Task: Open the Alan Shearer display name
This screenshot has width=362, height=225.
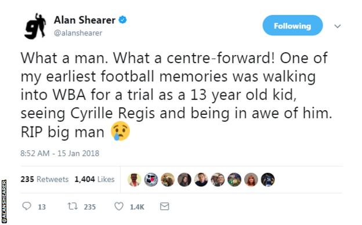Action: click(85, 20)
